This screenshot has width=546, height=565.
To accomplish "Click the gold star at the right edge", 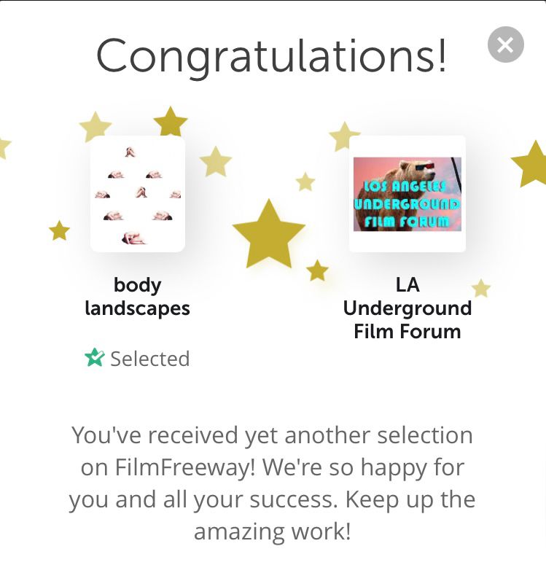I will click(x=532, y=164).
